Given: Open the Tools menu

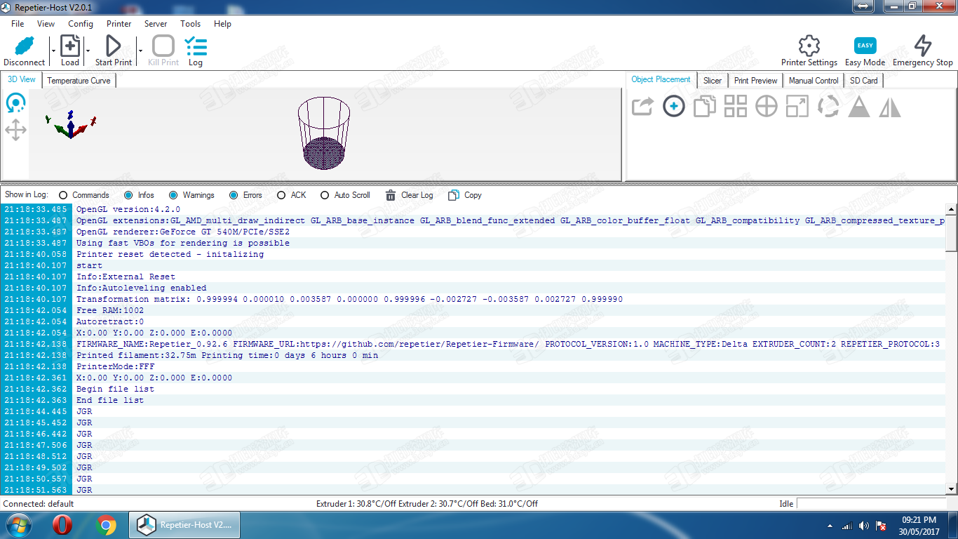Looking at the screenshot, I should [x=191, y=23].
